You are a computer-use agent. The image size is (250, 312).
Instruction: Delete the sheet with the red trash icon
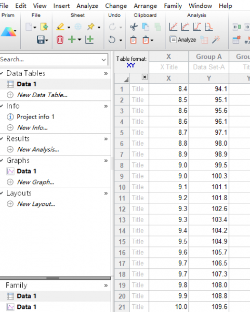click(x=60, y=40)
